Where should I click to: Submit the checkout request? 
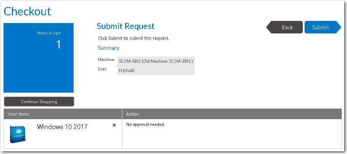pos(321,27)
